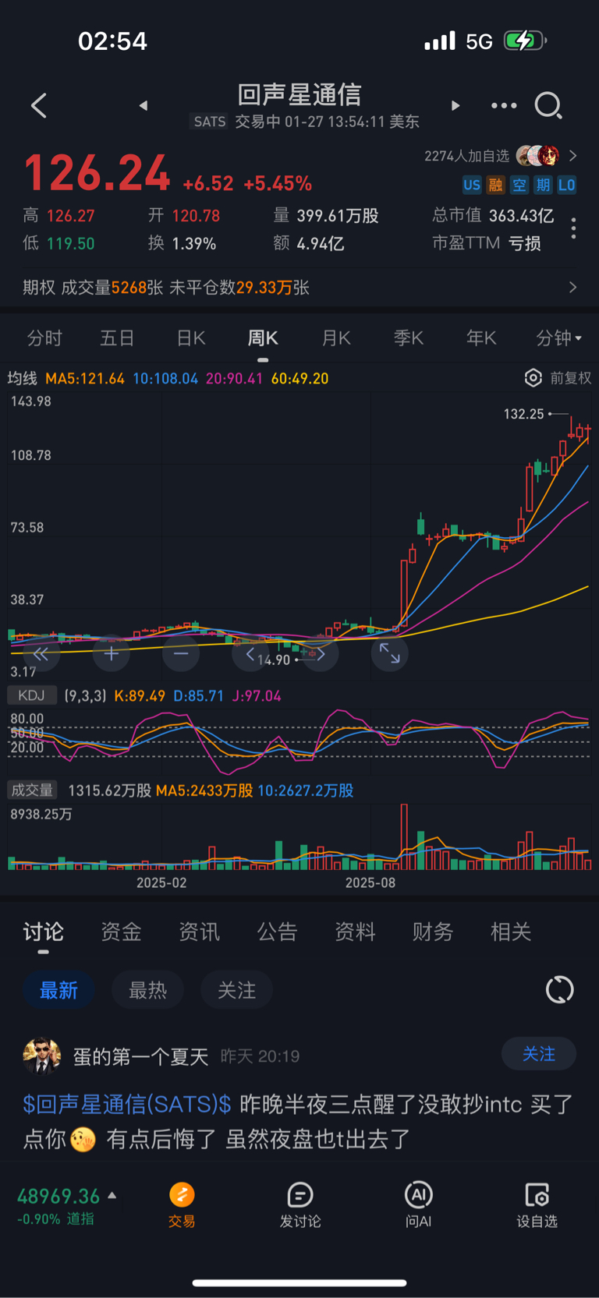Open 发讨论 post discussion icon
The width and height of the screenshot is (599, 1298).
[x=300, y=1205]
